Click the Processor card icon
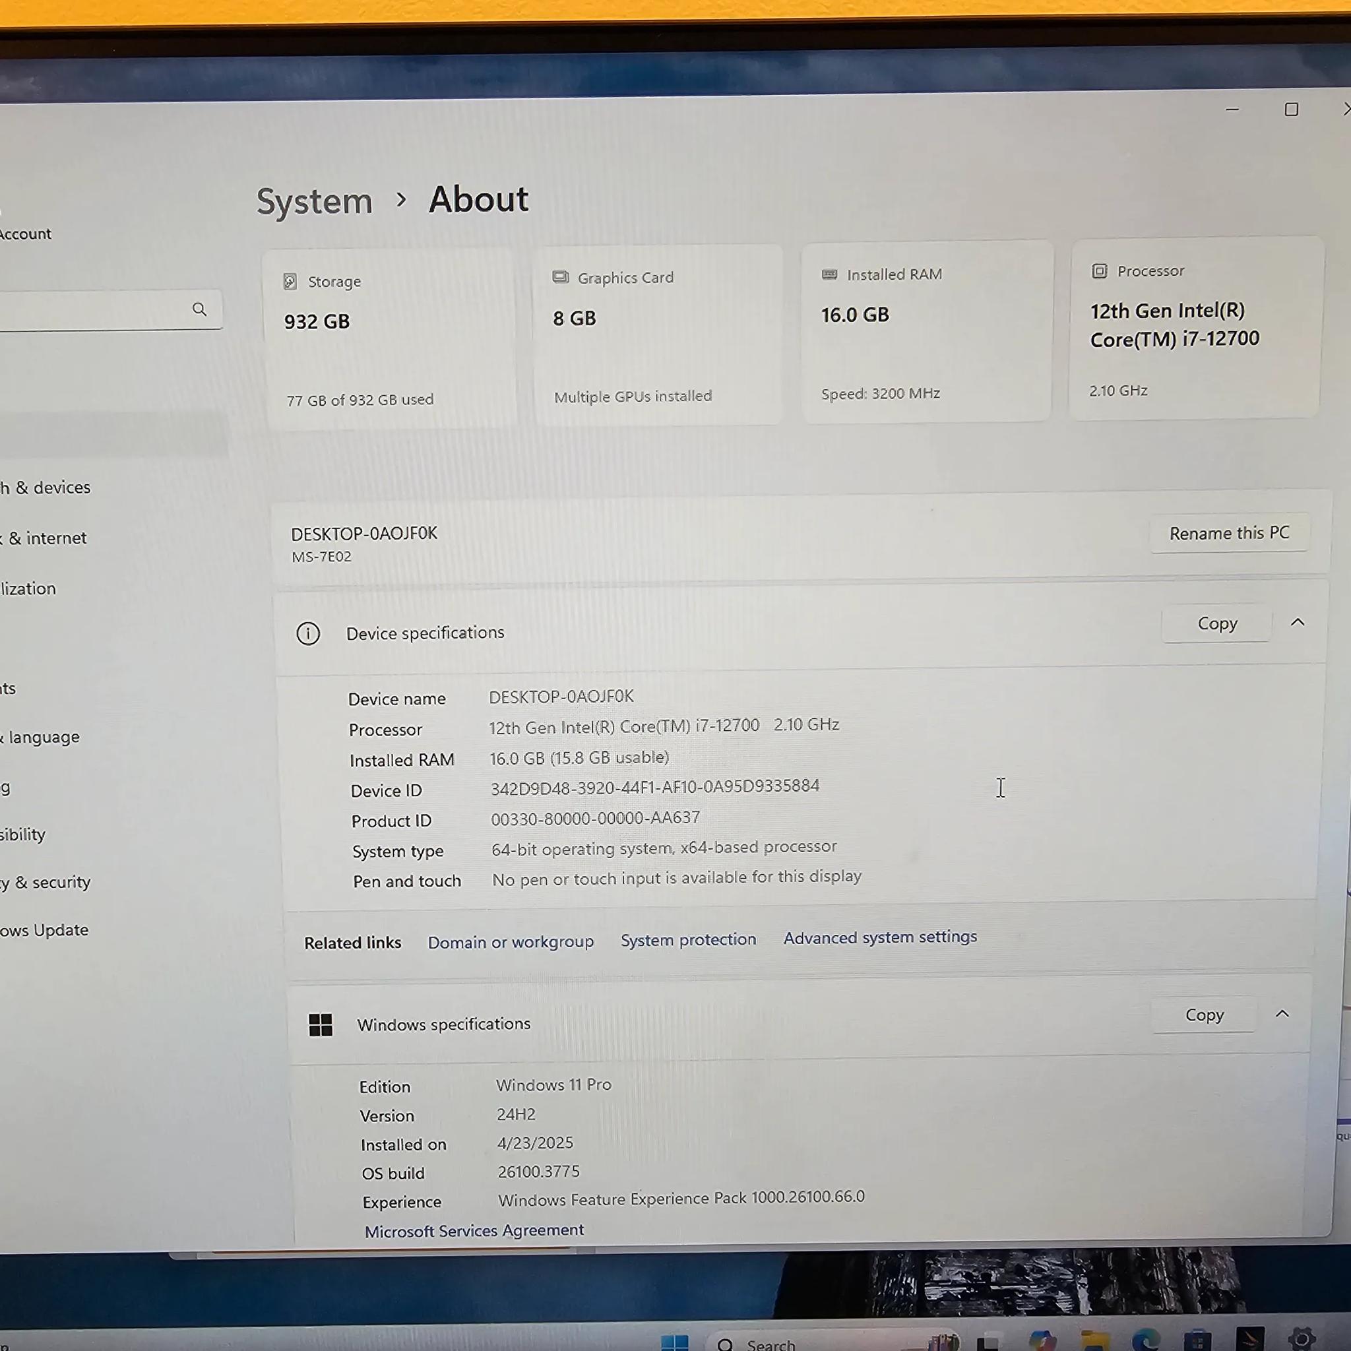 point(1099,270)
